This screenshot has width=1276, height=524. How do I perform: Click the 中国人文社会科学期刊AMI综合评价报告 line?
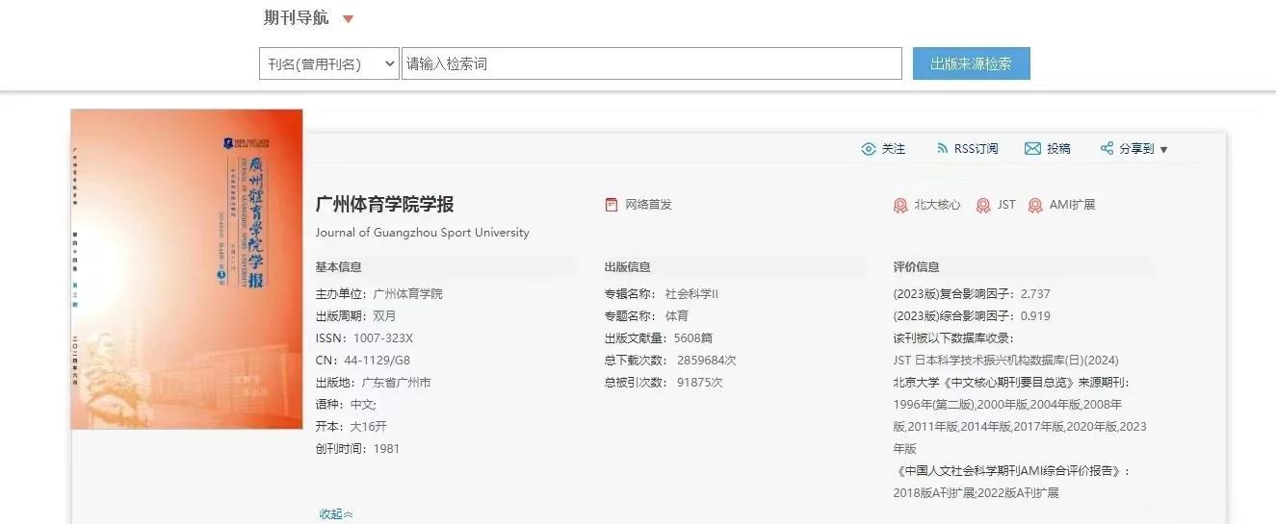pos(1012,471)
